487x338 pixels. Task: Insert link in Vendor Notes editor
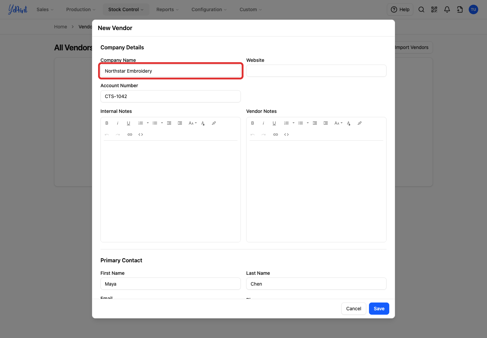pos(276,135)
